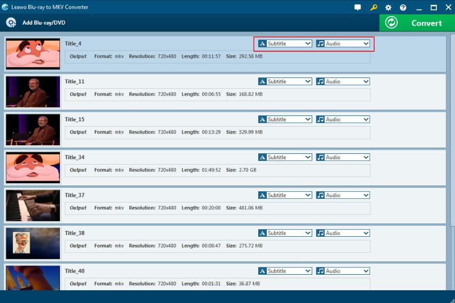Click the length value 00:06:55
Image resolution: width=455 pixels, height=303 pixels.
coord(211,94)
